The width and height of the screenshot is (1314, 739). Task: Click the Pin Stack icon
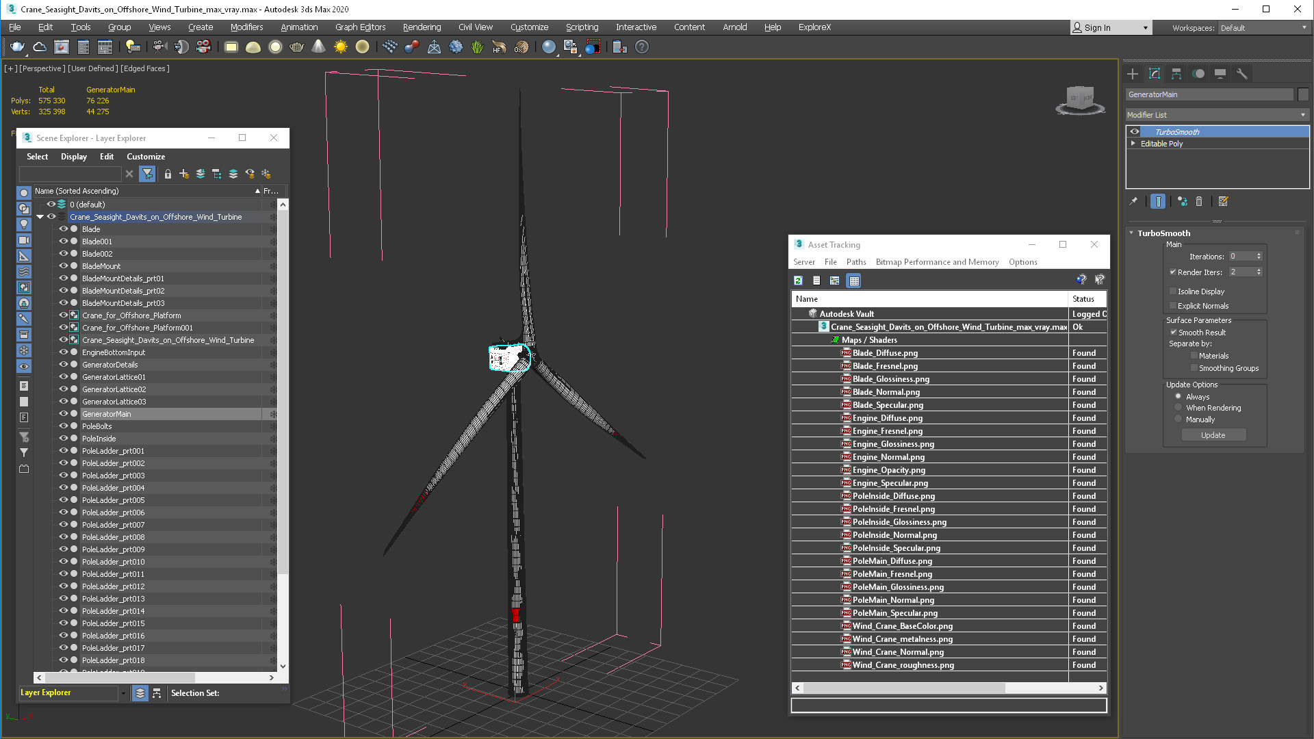click(1133, 201)
